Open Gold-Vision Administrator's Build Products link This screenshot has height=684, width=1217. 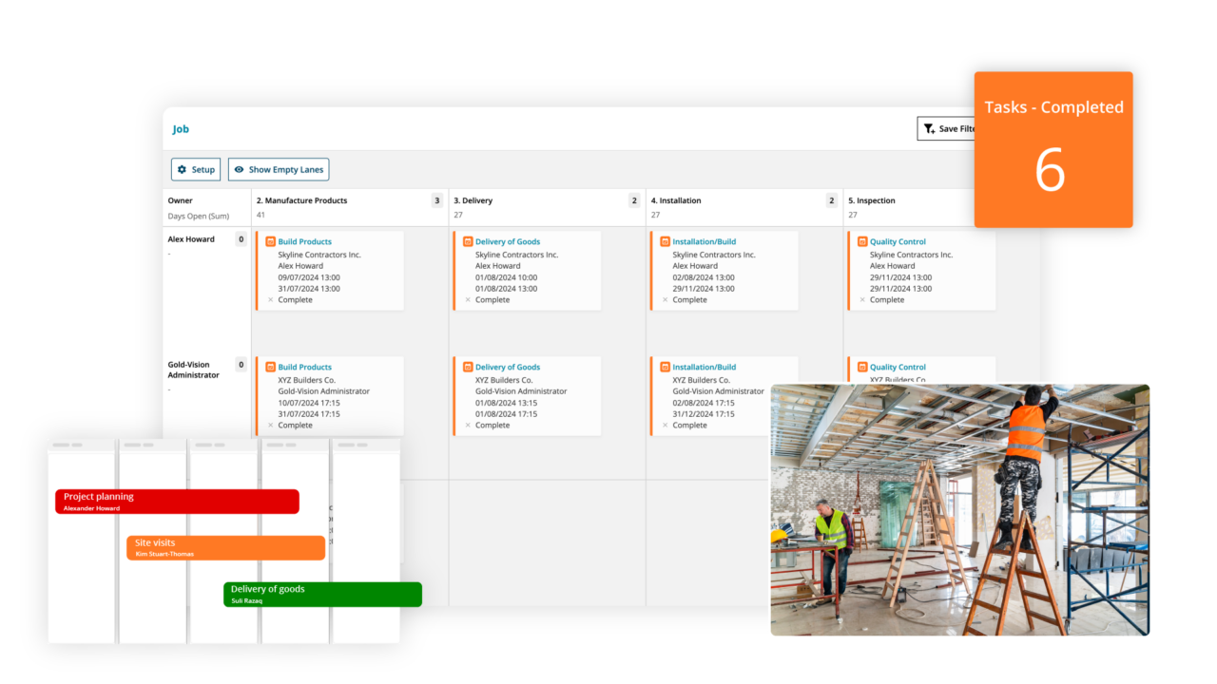pyautogui.click(x=305, y=368)
